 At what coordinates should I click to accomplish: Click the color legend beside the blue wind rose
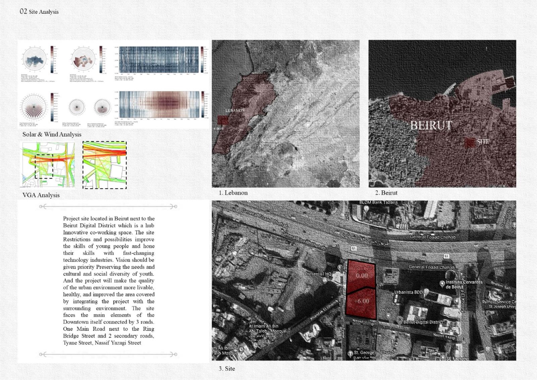click(52, 59)
